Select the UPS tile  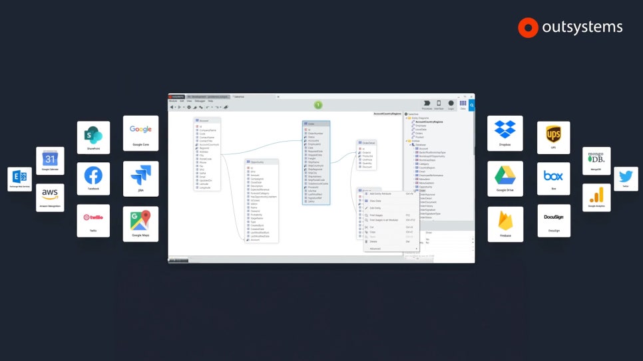pyautogui.click(x=554, y=137)
